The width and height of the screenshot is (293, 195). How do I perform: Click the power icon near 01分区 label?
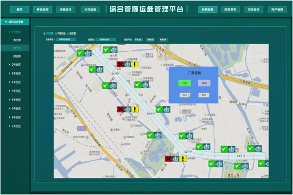244,166
